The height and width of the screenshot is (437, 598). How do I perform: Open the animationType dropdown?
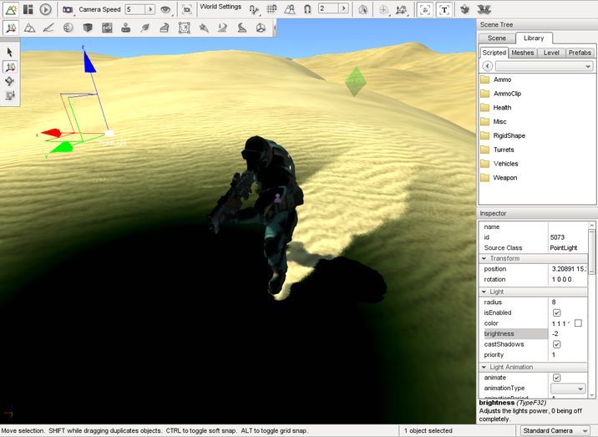pos(568,389)
